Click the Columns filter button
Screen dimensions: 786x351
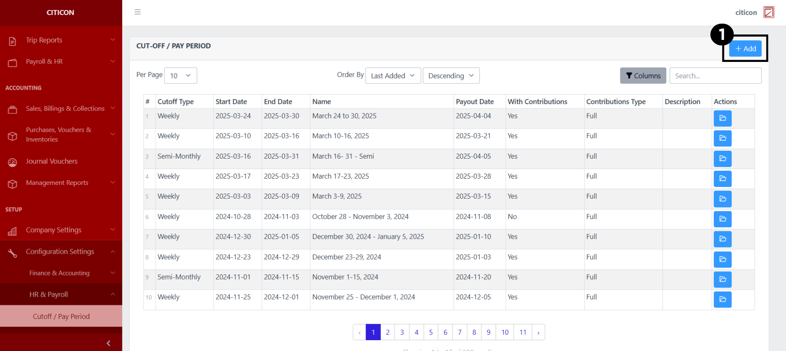[x=643, y=76]
